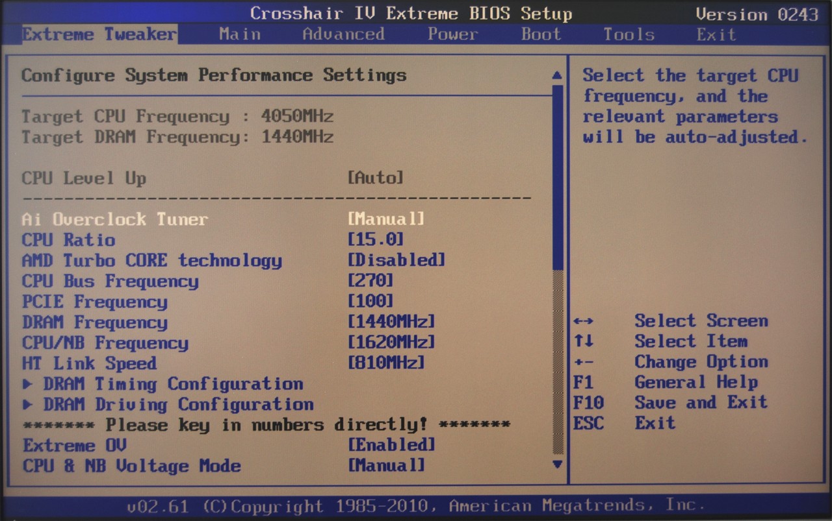
Task: Click the Change Option legend text
Action: pyautogui.click(x=701, y=362)
